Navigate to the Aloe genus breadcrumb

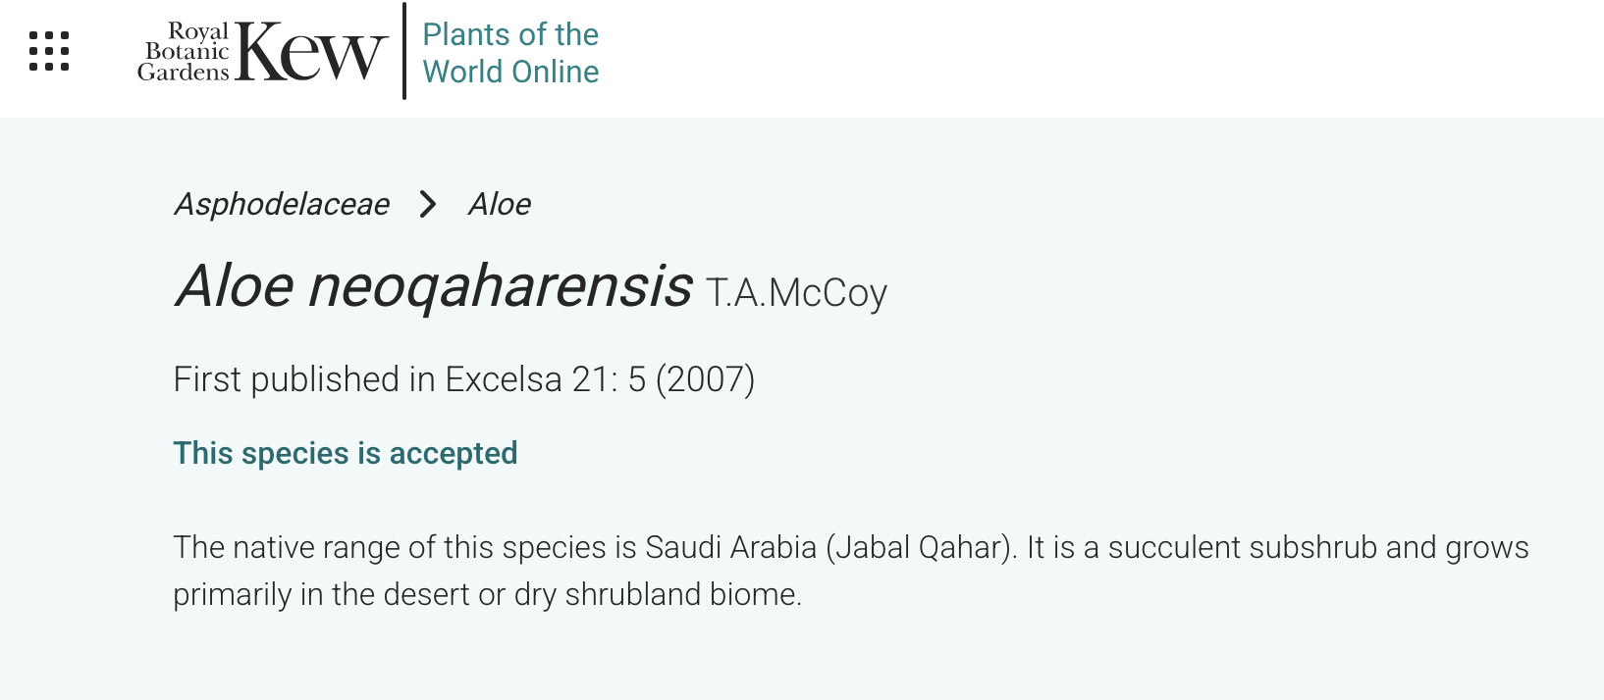tap(499, 204)
